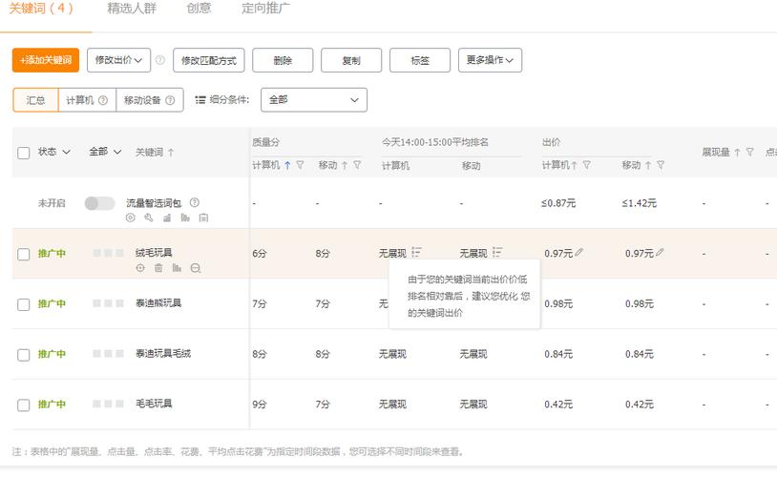Click the bar chart icon under 绒毛玩具

(x=177, y=268)
